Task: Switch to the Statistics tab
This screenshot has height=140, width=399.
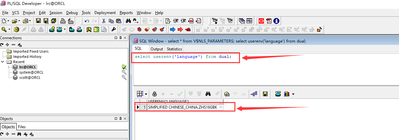Action: coord(174,49)
